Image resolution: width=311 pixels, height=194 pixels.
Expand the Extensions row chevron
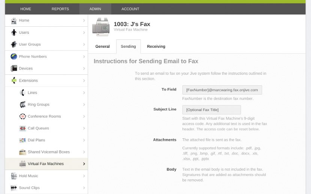coord(84,81)
